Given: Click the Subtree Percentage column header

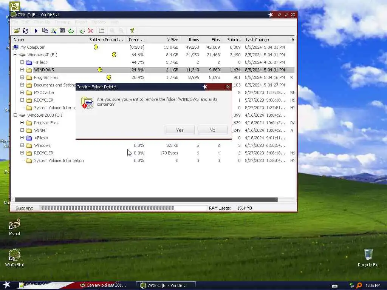Looking at the screenshot, I should tap(106, 40).
